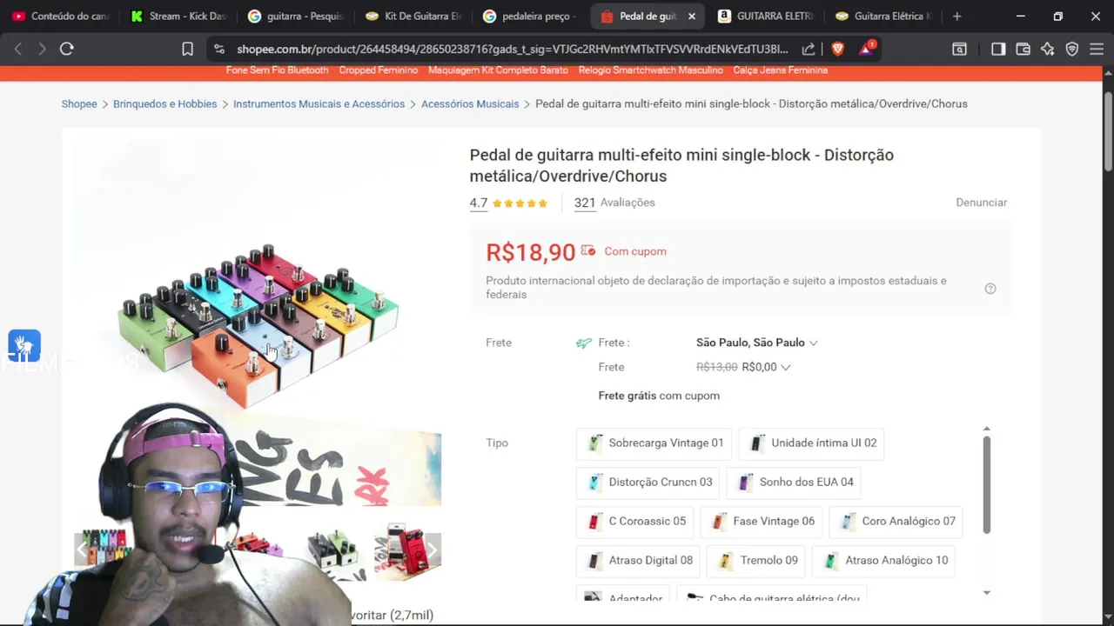The height and width of the screenshot is (626, 1114).
Task: Open the browser hamburger menu
Action: (1097, 50)
